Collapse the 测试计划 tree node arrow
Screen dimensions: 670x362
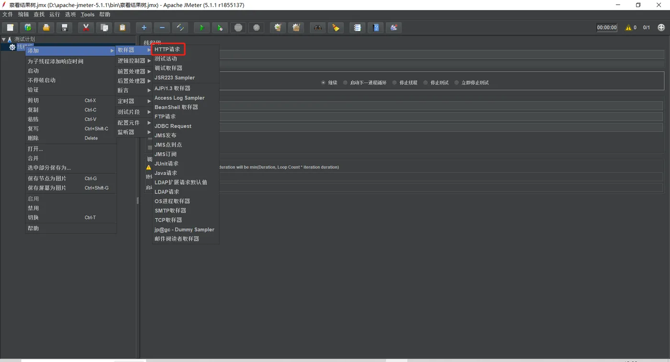click(x=4, y=39)
